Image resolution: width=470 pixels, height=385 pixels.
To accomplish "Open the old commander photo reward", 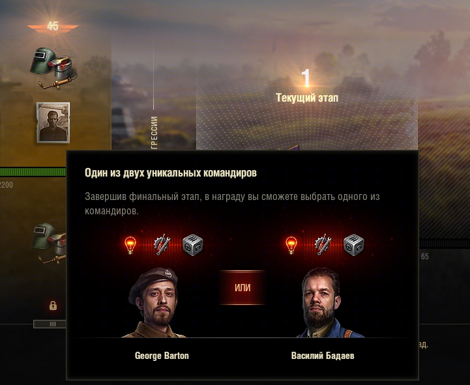I will pos(53,122).
